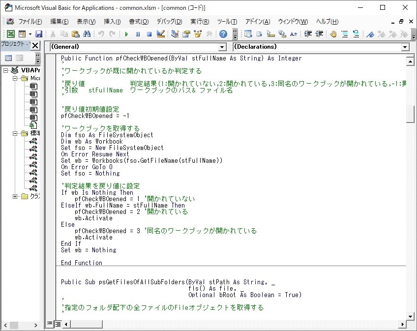Click the Outdent icon in Edit toolbar

tap(319, 34)
